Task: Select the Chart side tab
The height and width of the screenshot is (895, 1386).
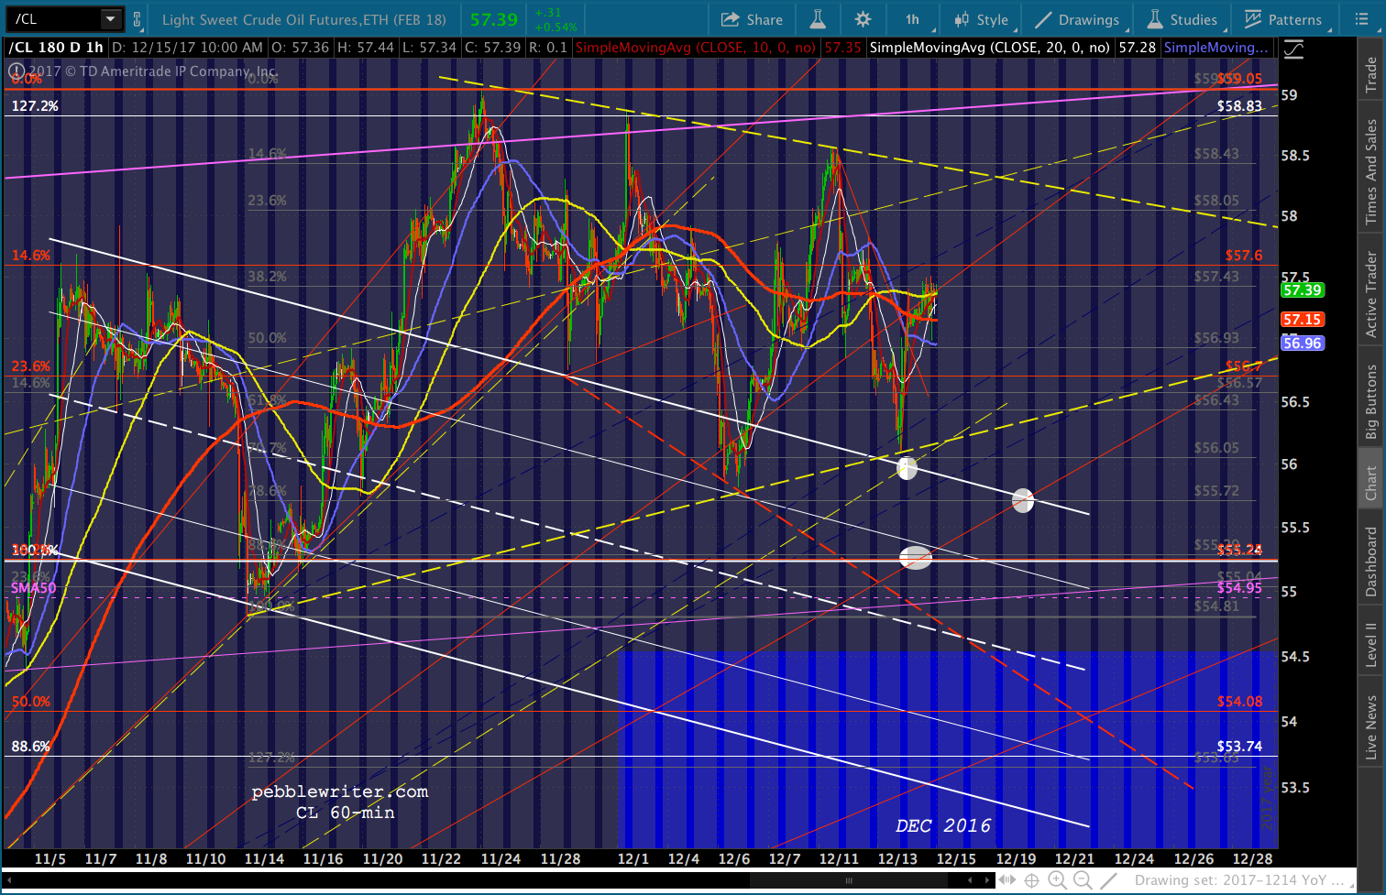Action: 1371,483
